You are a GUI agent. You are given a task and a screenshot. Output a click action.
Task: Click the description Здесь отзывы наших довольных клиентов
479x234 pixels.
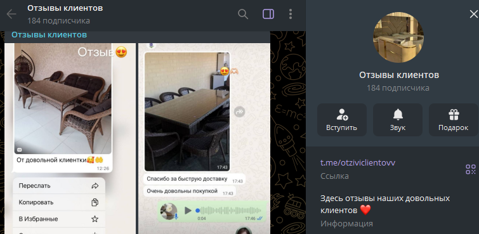[x=385, y=204]
